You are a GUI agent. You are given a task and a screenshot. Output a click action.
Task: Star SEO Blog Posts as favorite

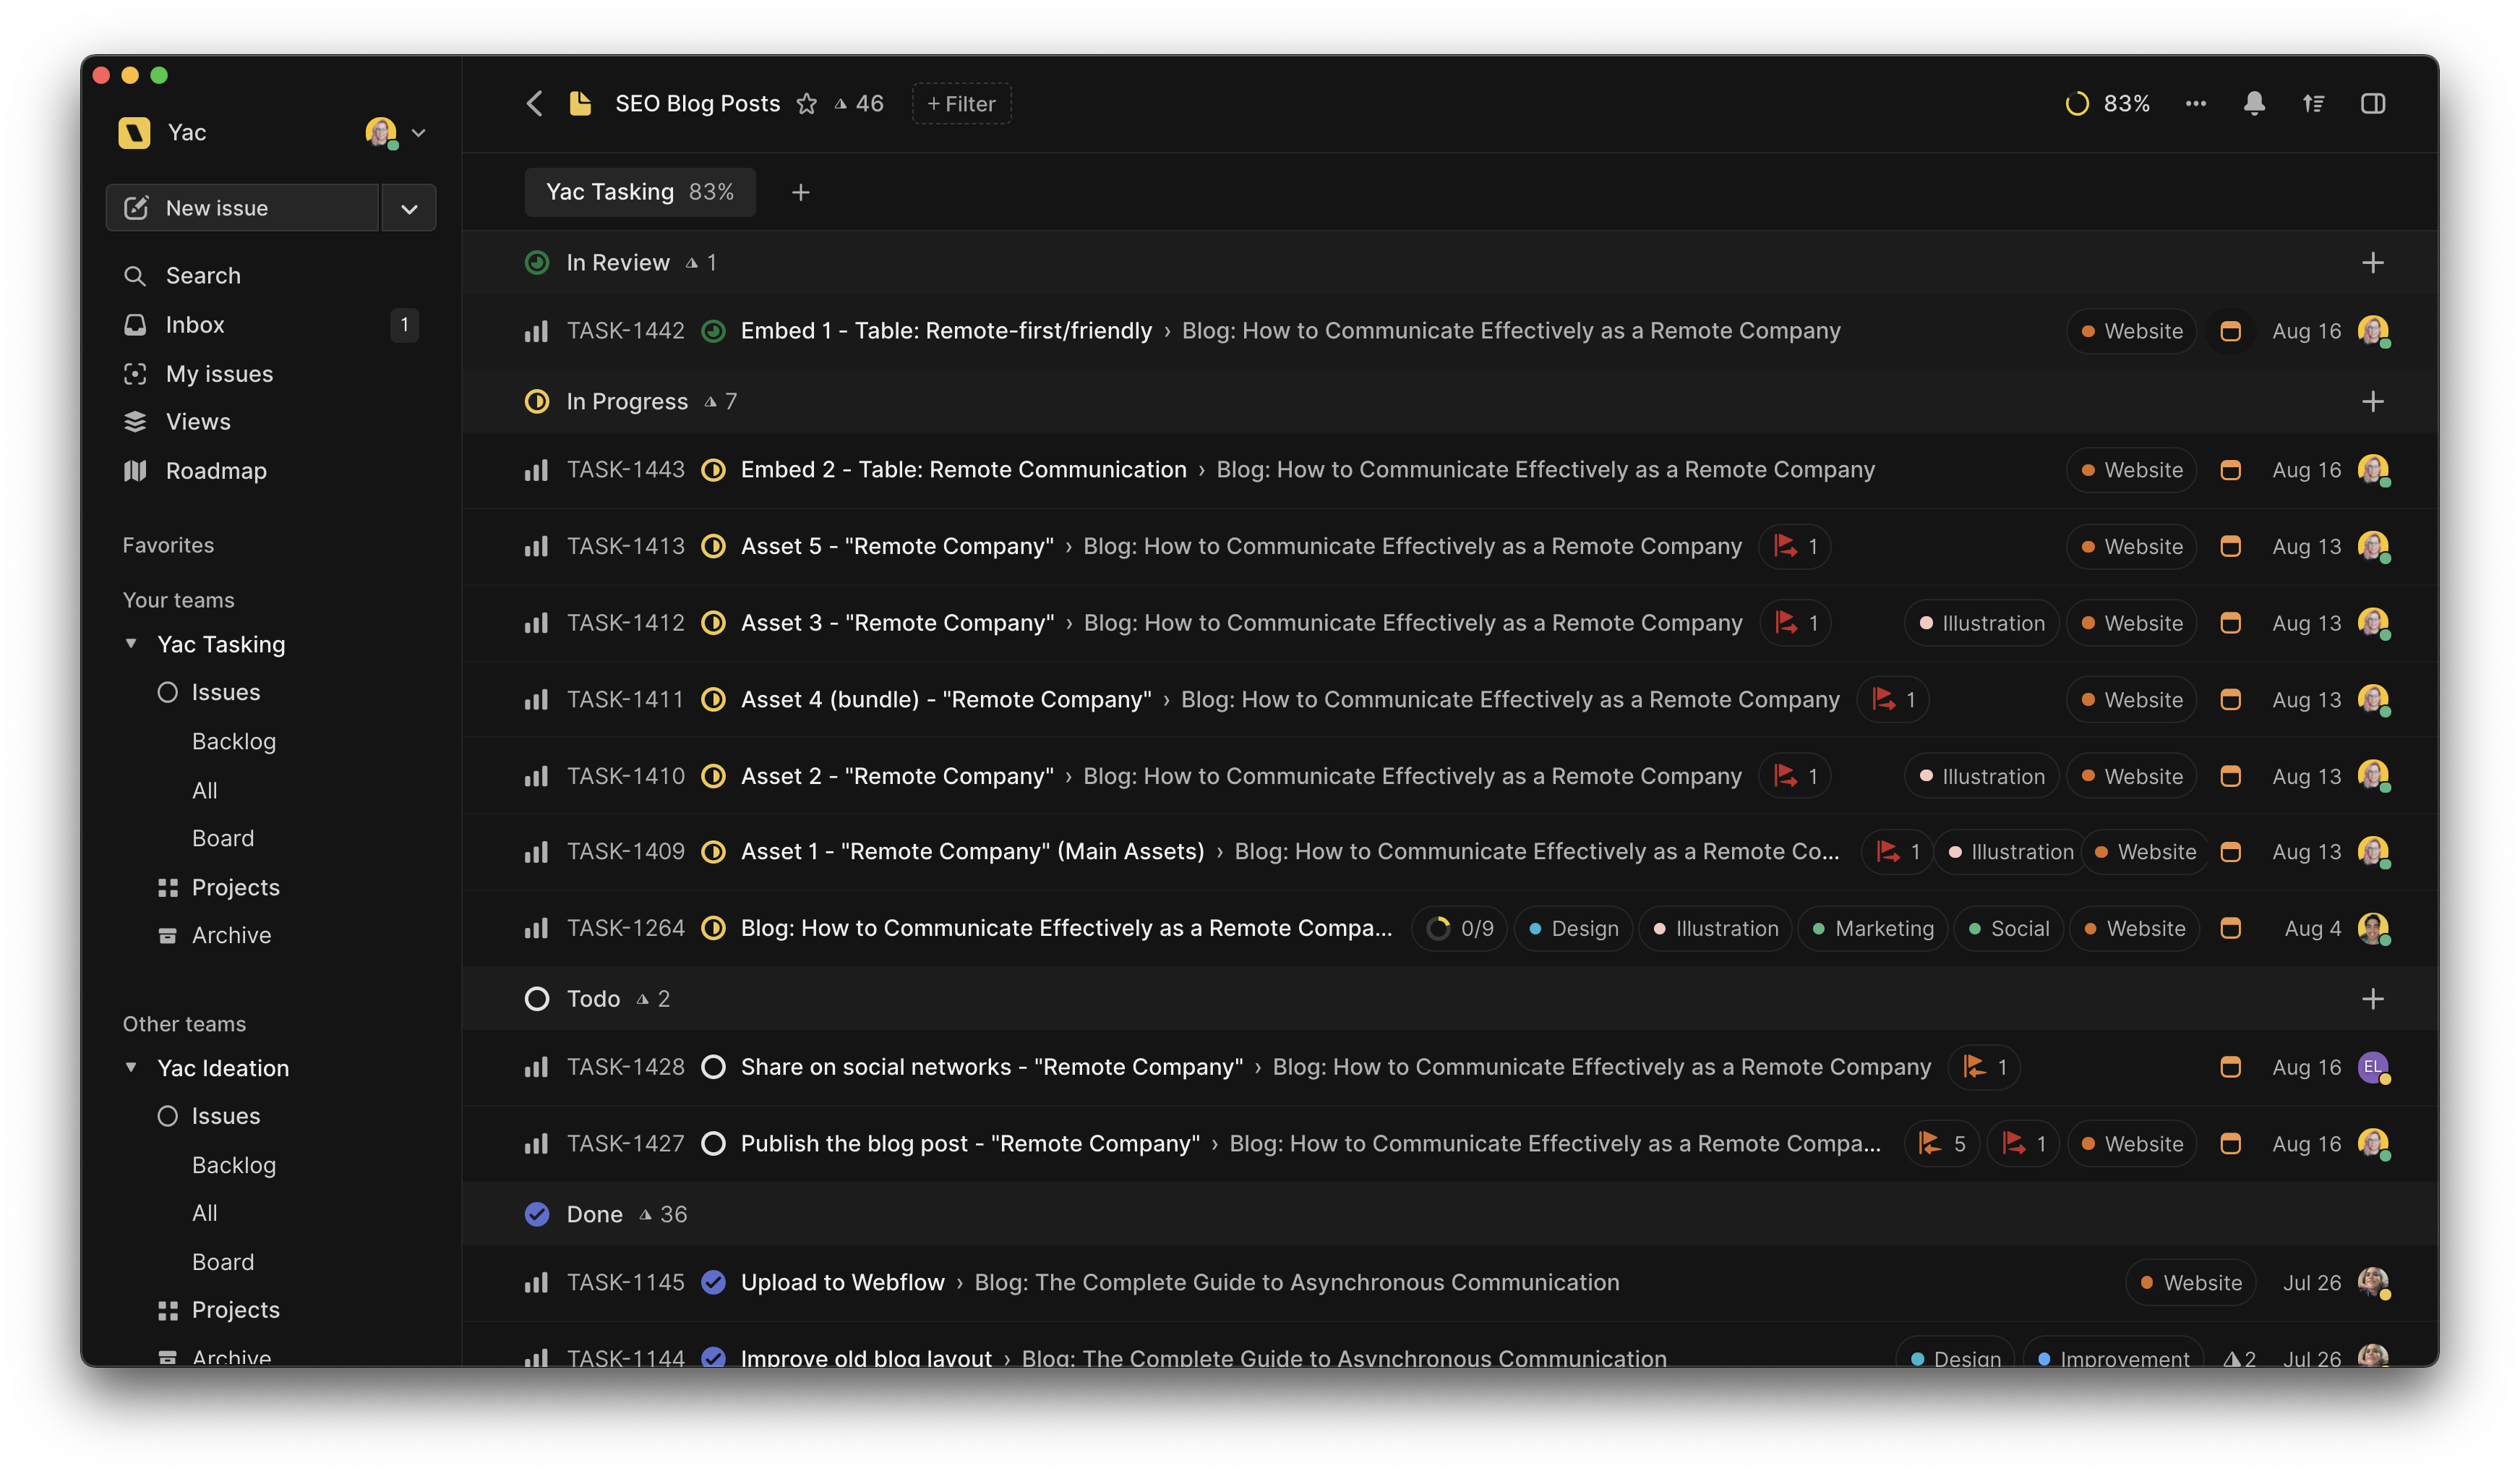[807, 104]
